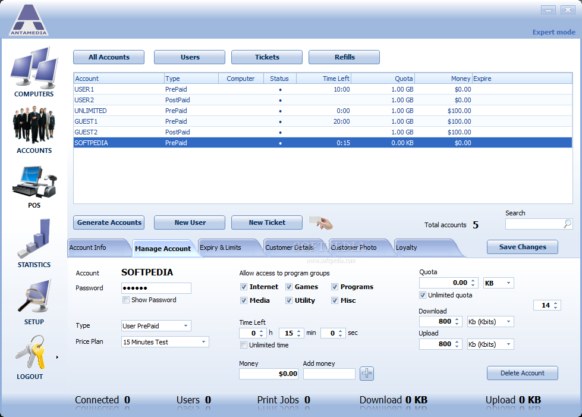The height and width of the screenshot is (417, 582).
Task: Sort by the Time Left column header
Action: click(x=323, y=79)
